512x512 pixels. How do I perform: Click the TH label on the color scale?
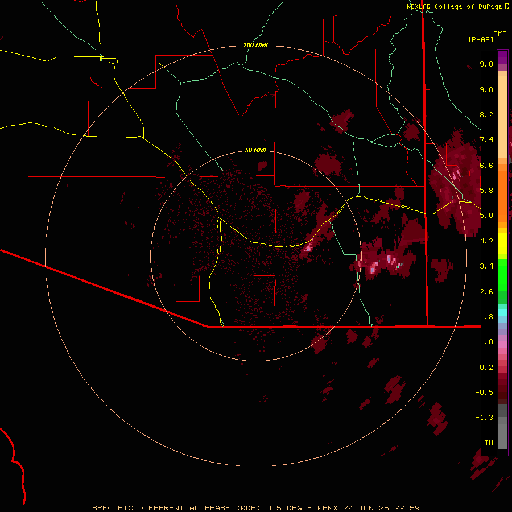tap(489, 443)
